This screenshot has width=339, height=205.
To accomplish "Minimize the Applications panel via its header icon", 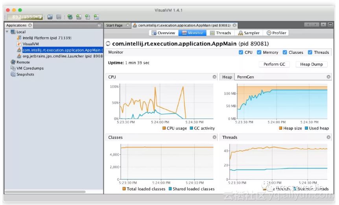I will tap(99, 25).
